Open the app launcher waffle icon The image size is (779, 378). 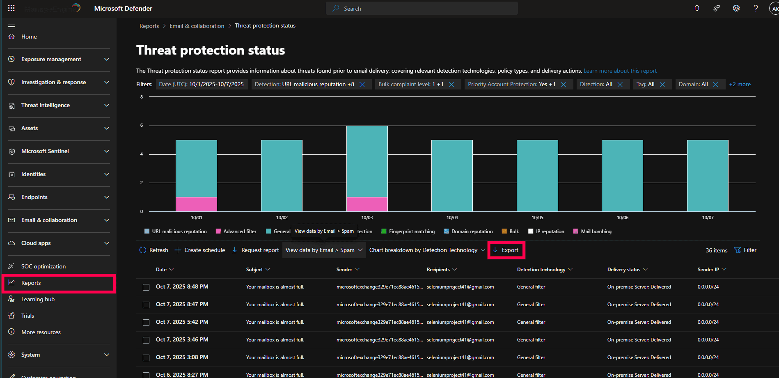(11, 8)
